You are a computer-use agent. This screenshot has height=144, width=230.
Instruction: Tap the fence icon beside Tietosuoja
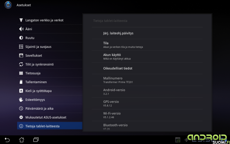pyautogui.click(x=21, y=73)
